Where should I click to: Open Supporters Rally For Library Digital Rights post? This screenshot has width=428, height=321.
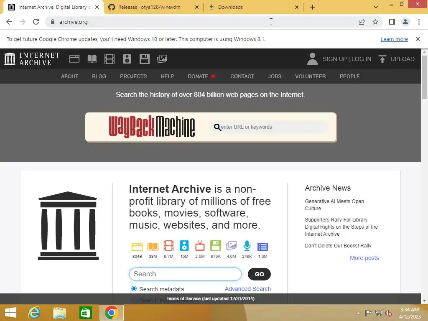[341, 227]
